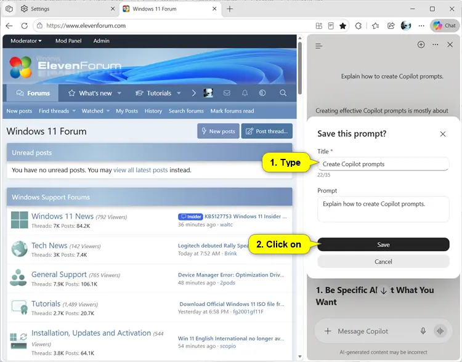This screenshot has height=362, width=462.
Task: Open the forum search magnifier
Action: 283,93
